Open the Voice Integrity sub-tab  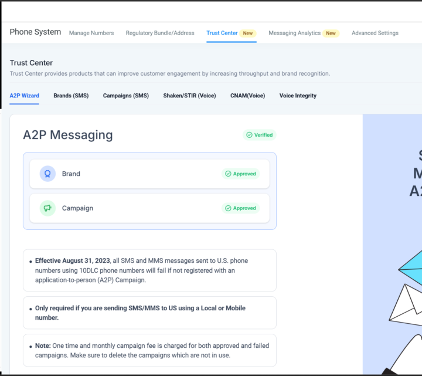[x=298, y=96]
